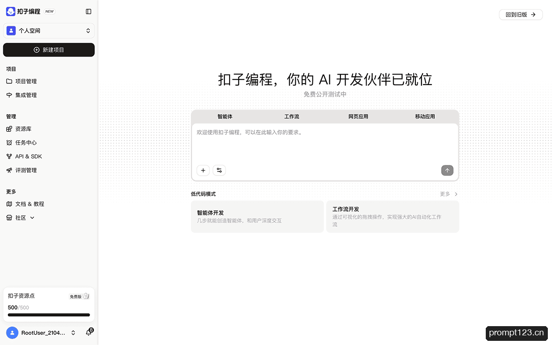Click the RootUser avatar icon
Viewport: 552px width, 345px height.
[12, 333]
